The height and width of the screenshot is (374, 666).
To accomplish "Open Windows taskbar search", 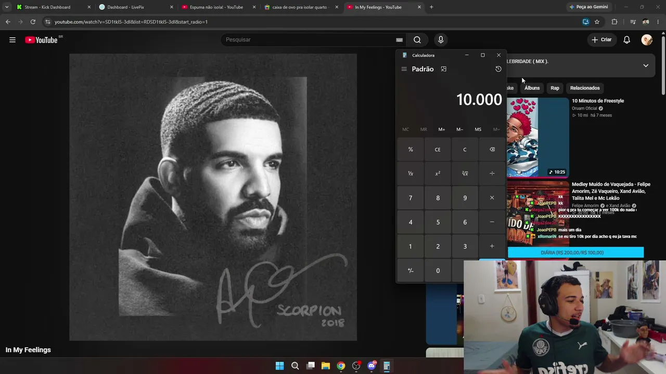I will click(x=295, y=366).
